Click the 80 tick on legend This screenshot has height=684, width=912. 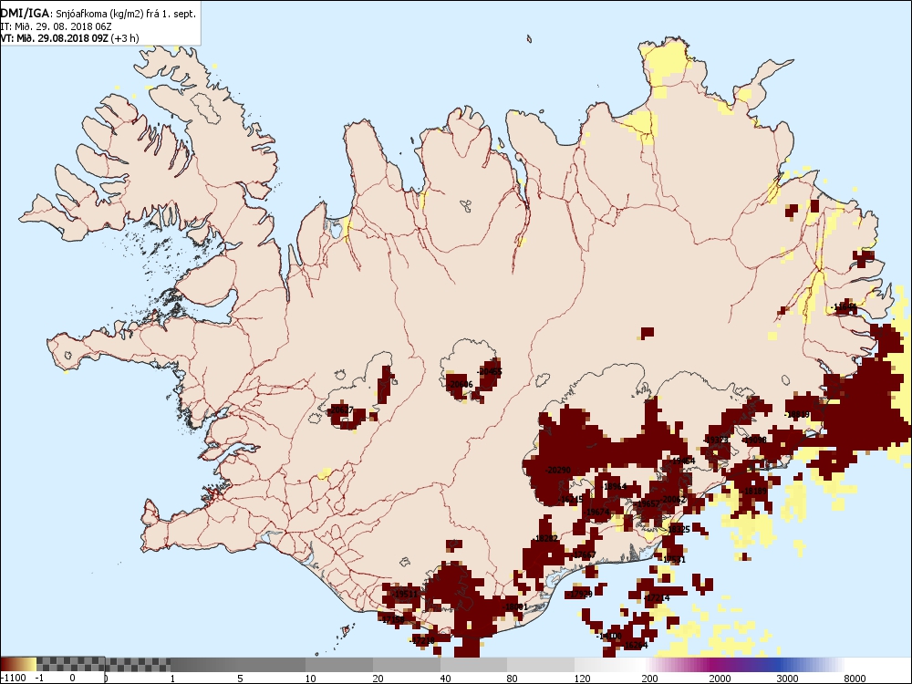pyautogui.click(x=513, y=678)
